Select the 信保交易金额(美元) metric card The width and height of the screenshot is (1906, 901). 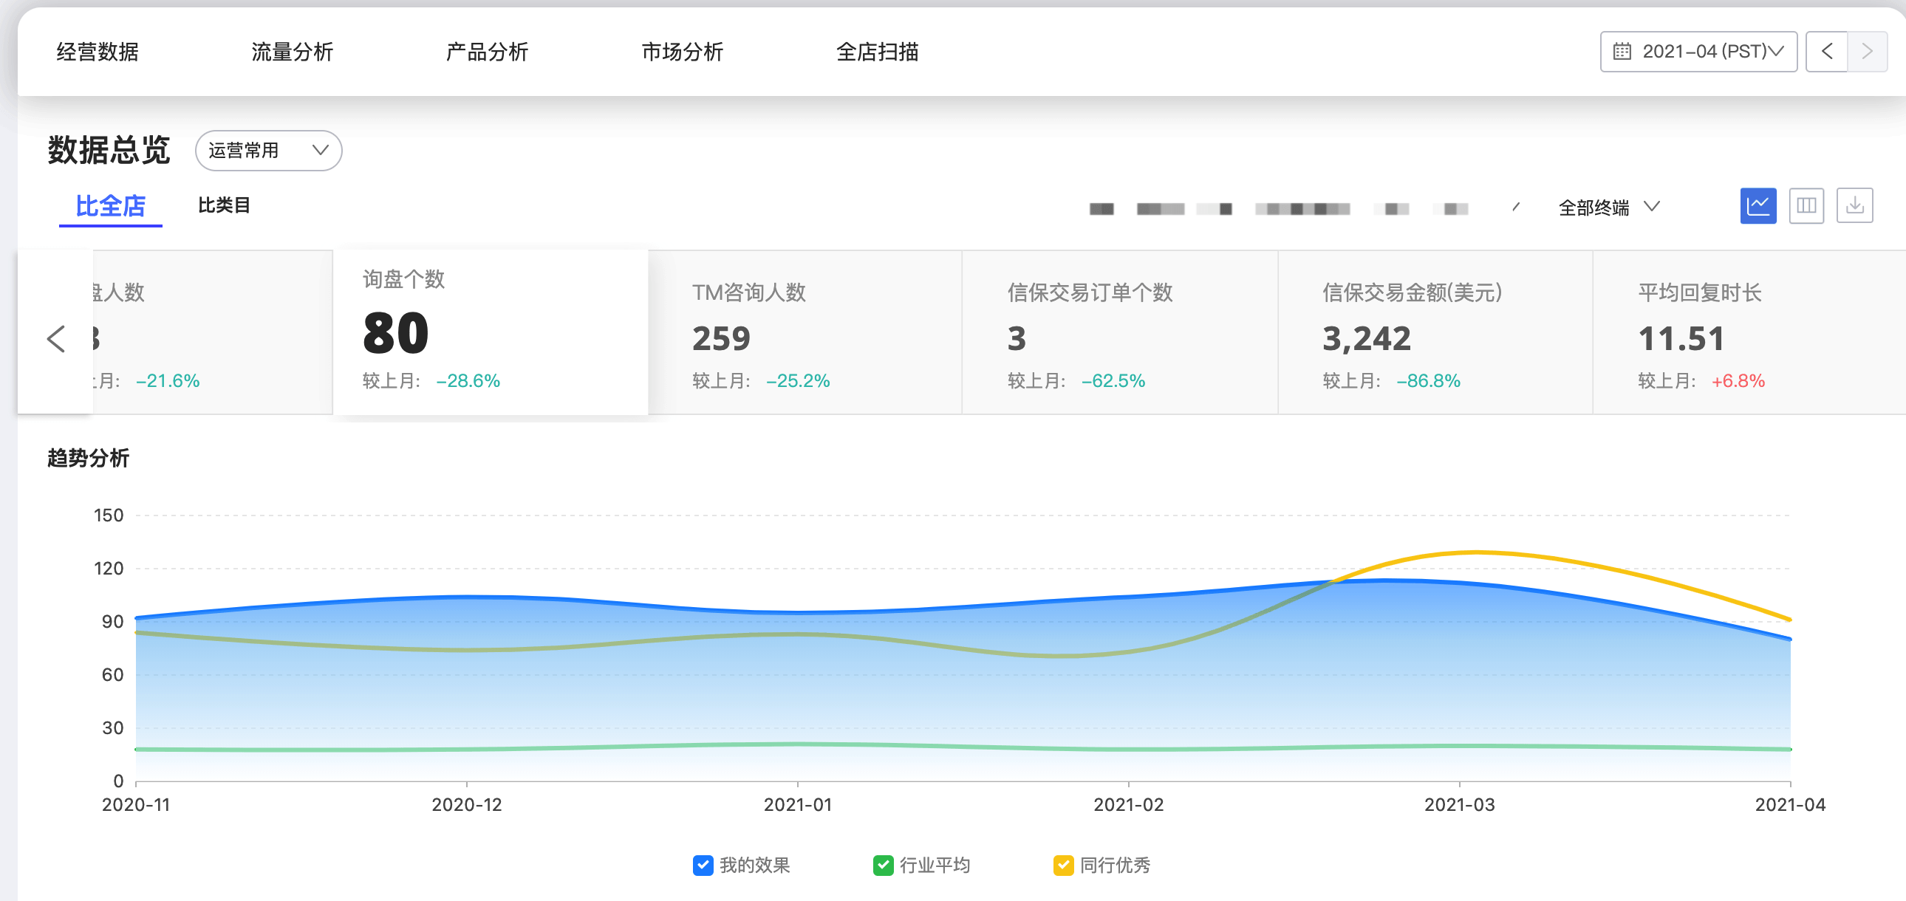click(1434, 333)
